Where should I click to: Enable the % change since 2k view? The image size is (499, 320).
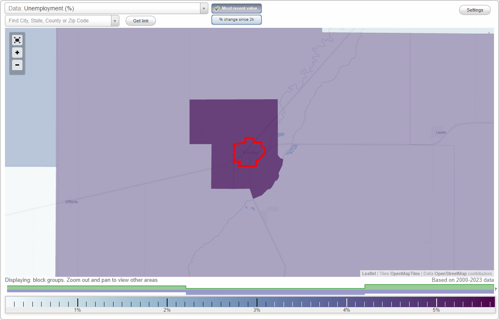pos(237,19)
